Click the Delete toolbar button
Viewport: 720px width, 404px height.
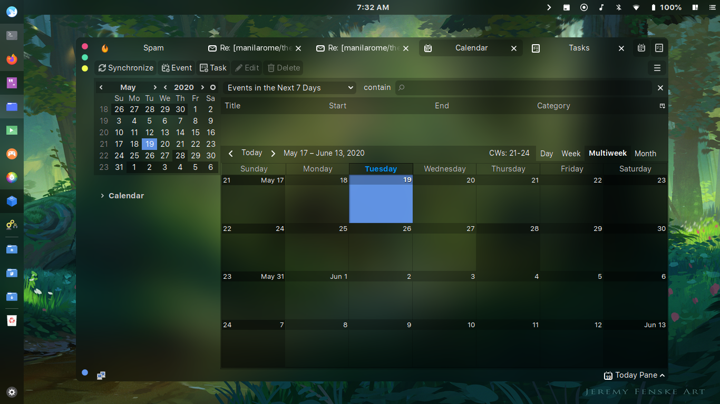pos(284,68)
